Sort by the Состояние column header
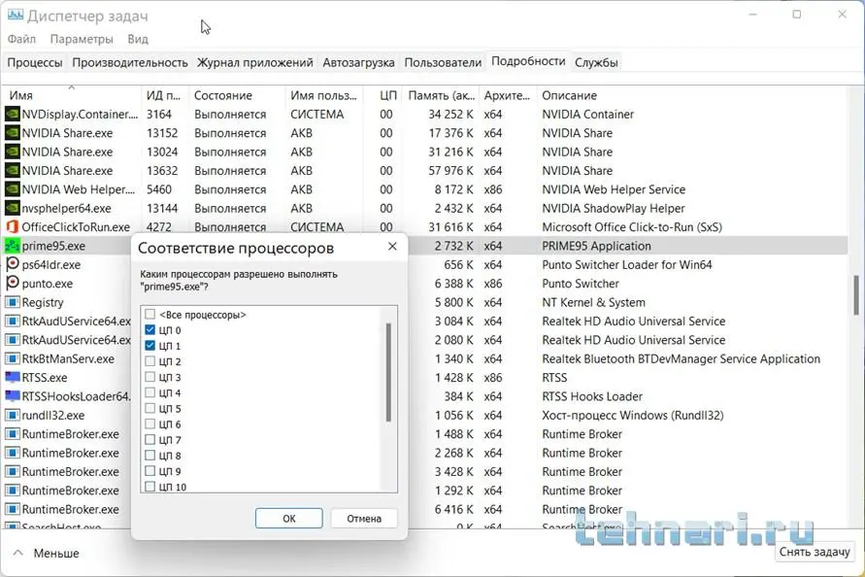This screenshot has width=865, height=577. pyautogui.click(x=237, y=95)
